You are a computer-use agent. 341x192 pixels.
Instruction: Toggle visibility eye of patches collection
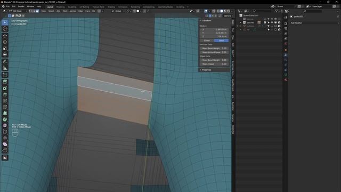[272, 22]
